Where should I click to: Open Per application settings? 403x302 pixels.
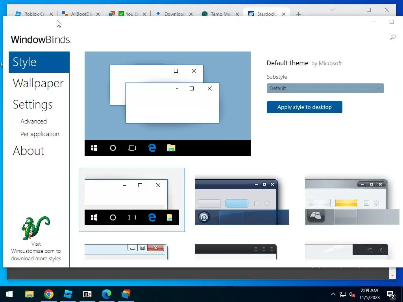click(x=40, y=134)
